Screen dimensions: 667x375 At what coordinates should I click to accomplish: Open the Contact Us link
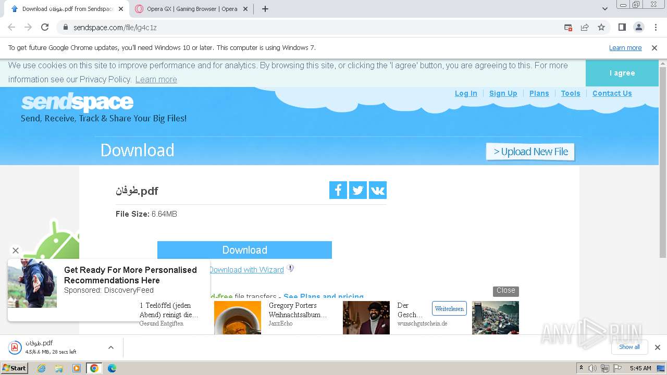[x=612, y=93]
